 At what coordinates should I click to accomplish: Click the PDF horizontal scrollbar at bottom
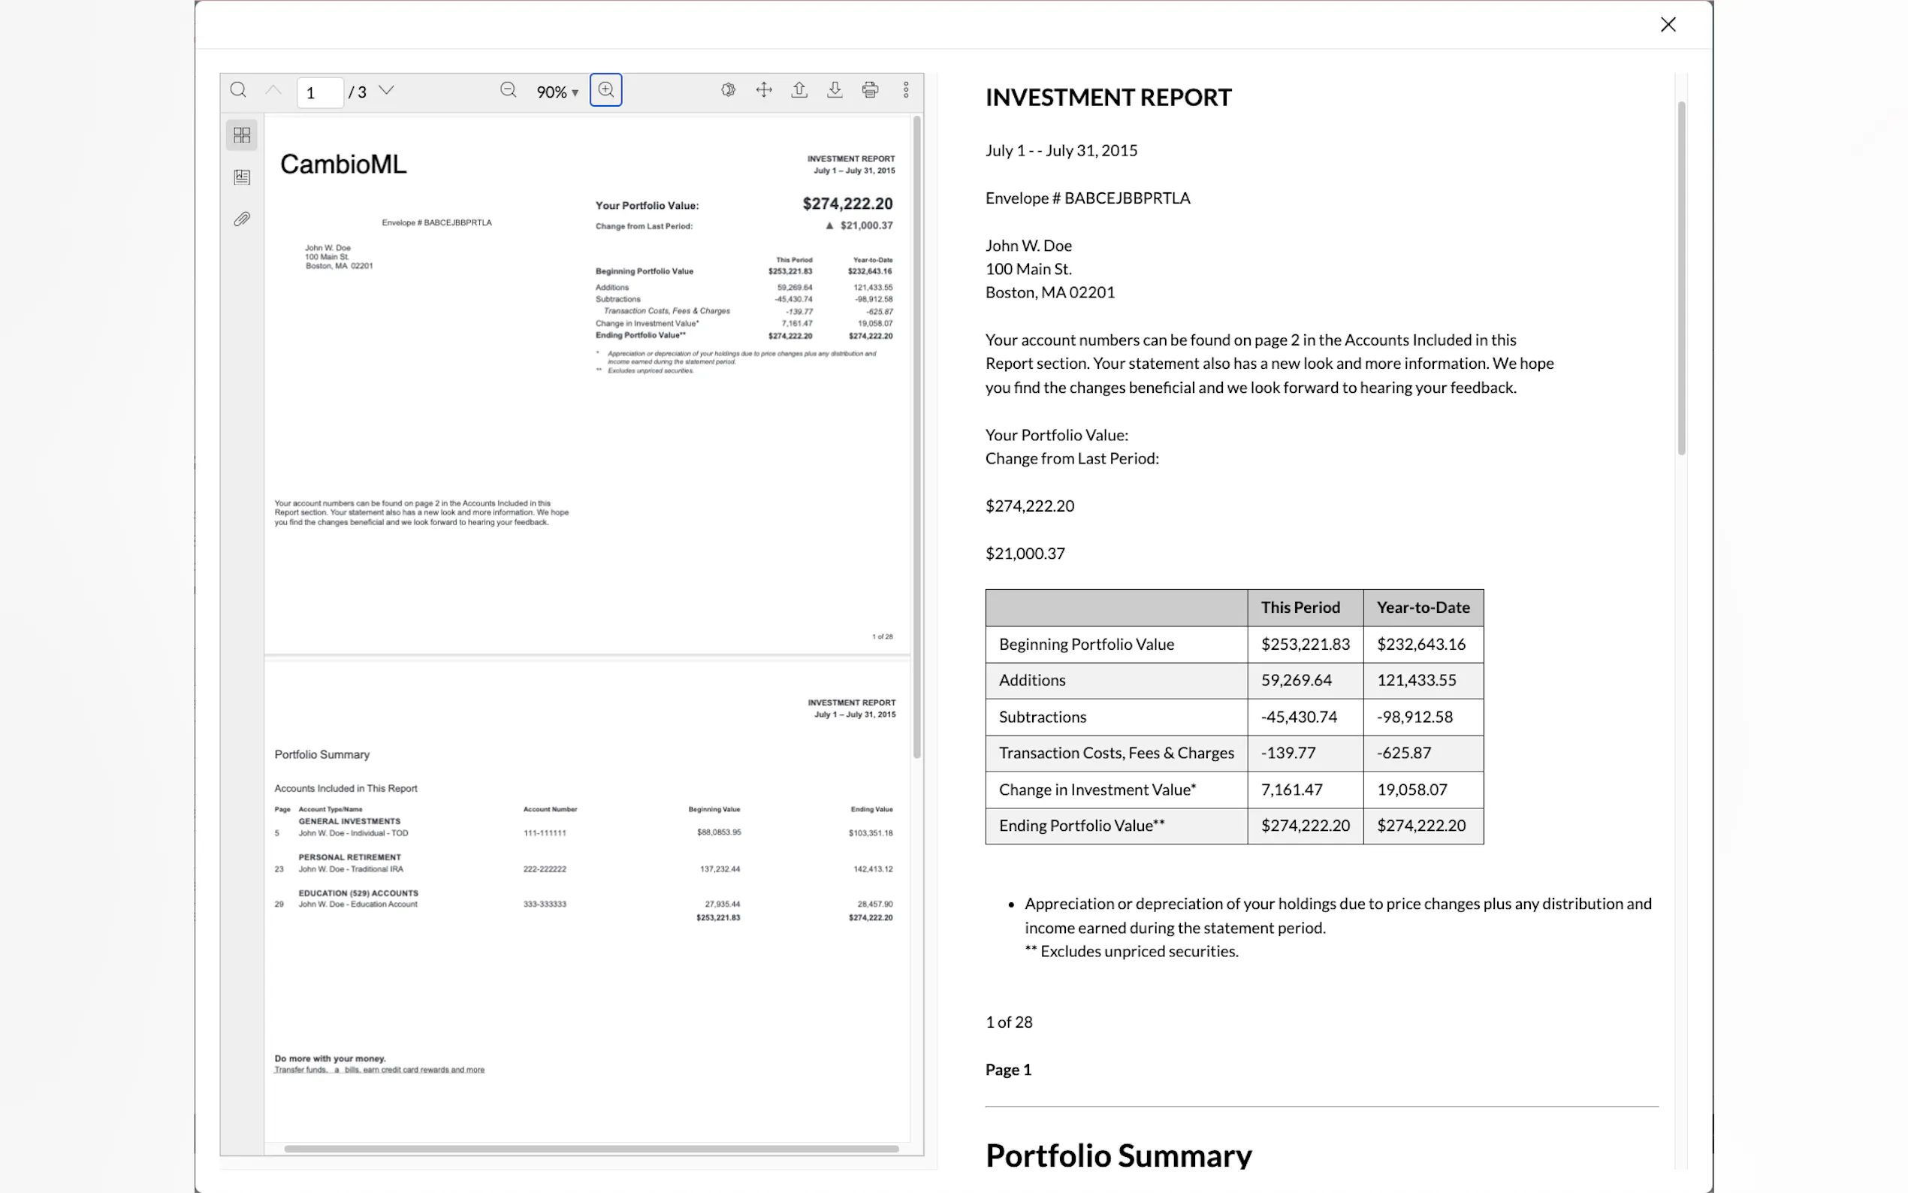[592, 1148]
